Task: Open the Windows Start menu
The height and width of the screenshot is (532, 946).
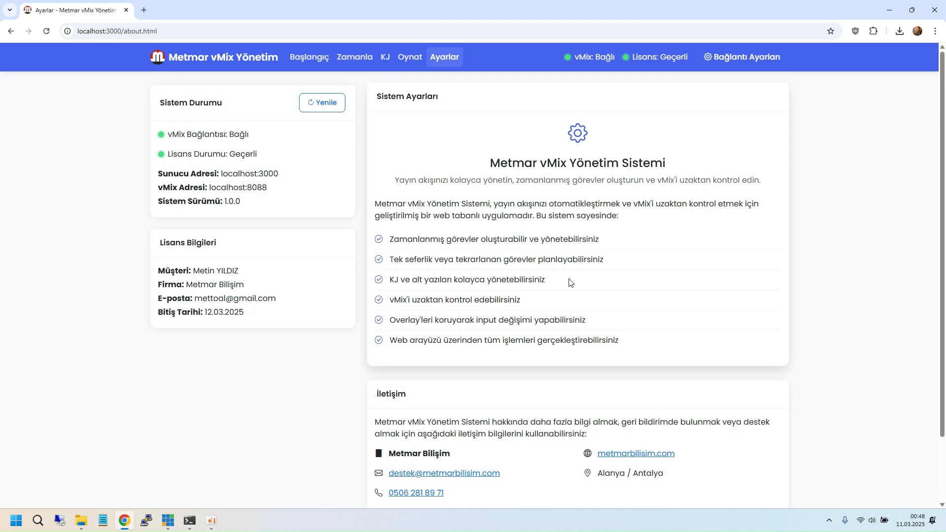Action: 16,521
